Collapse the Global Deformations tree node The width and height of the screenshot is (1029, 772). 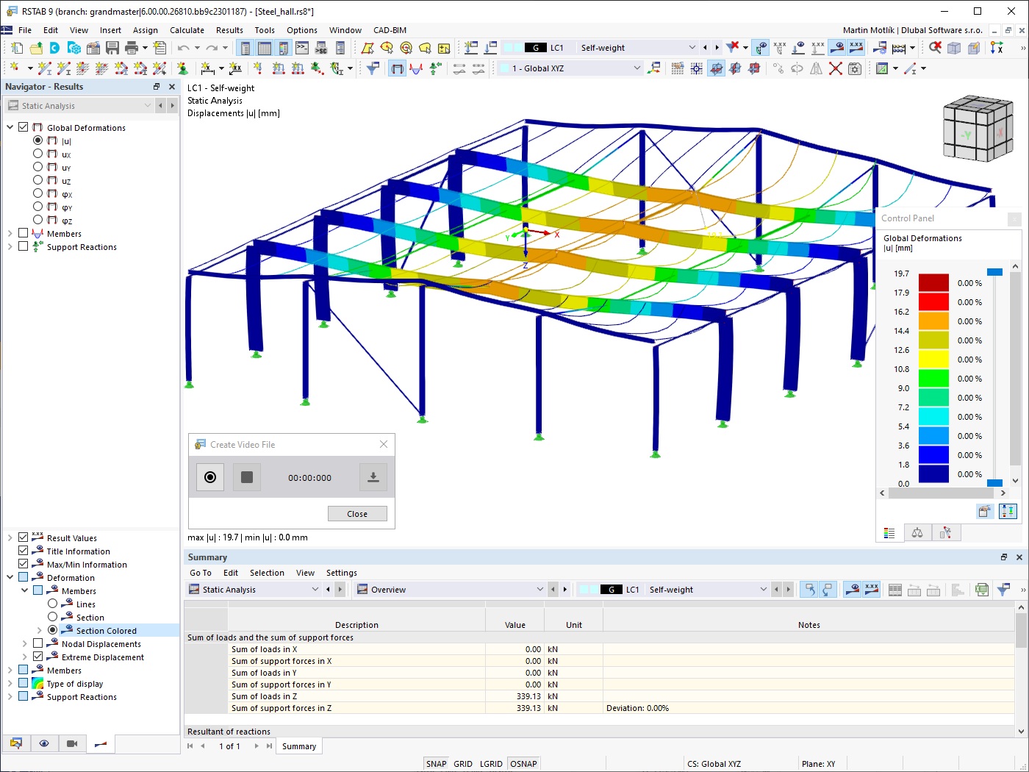(10, 127)
